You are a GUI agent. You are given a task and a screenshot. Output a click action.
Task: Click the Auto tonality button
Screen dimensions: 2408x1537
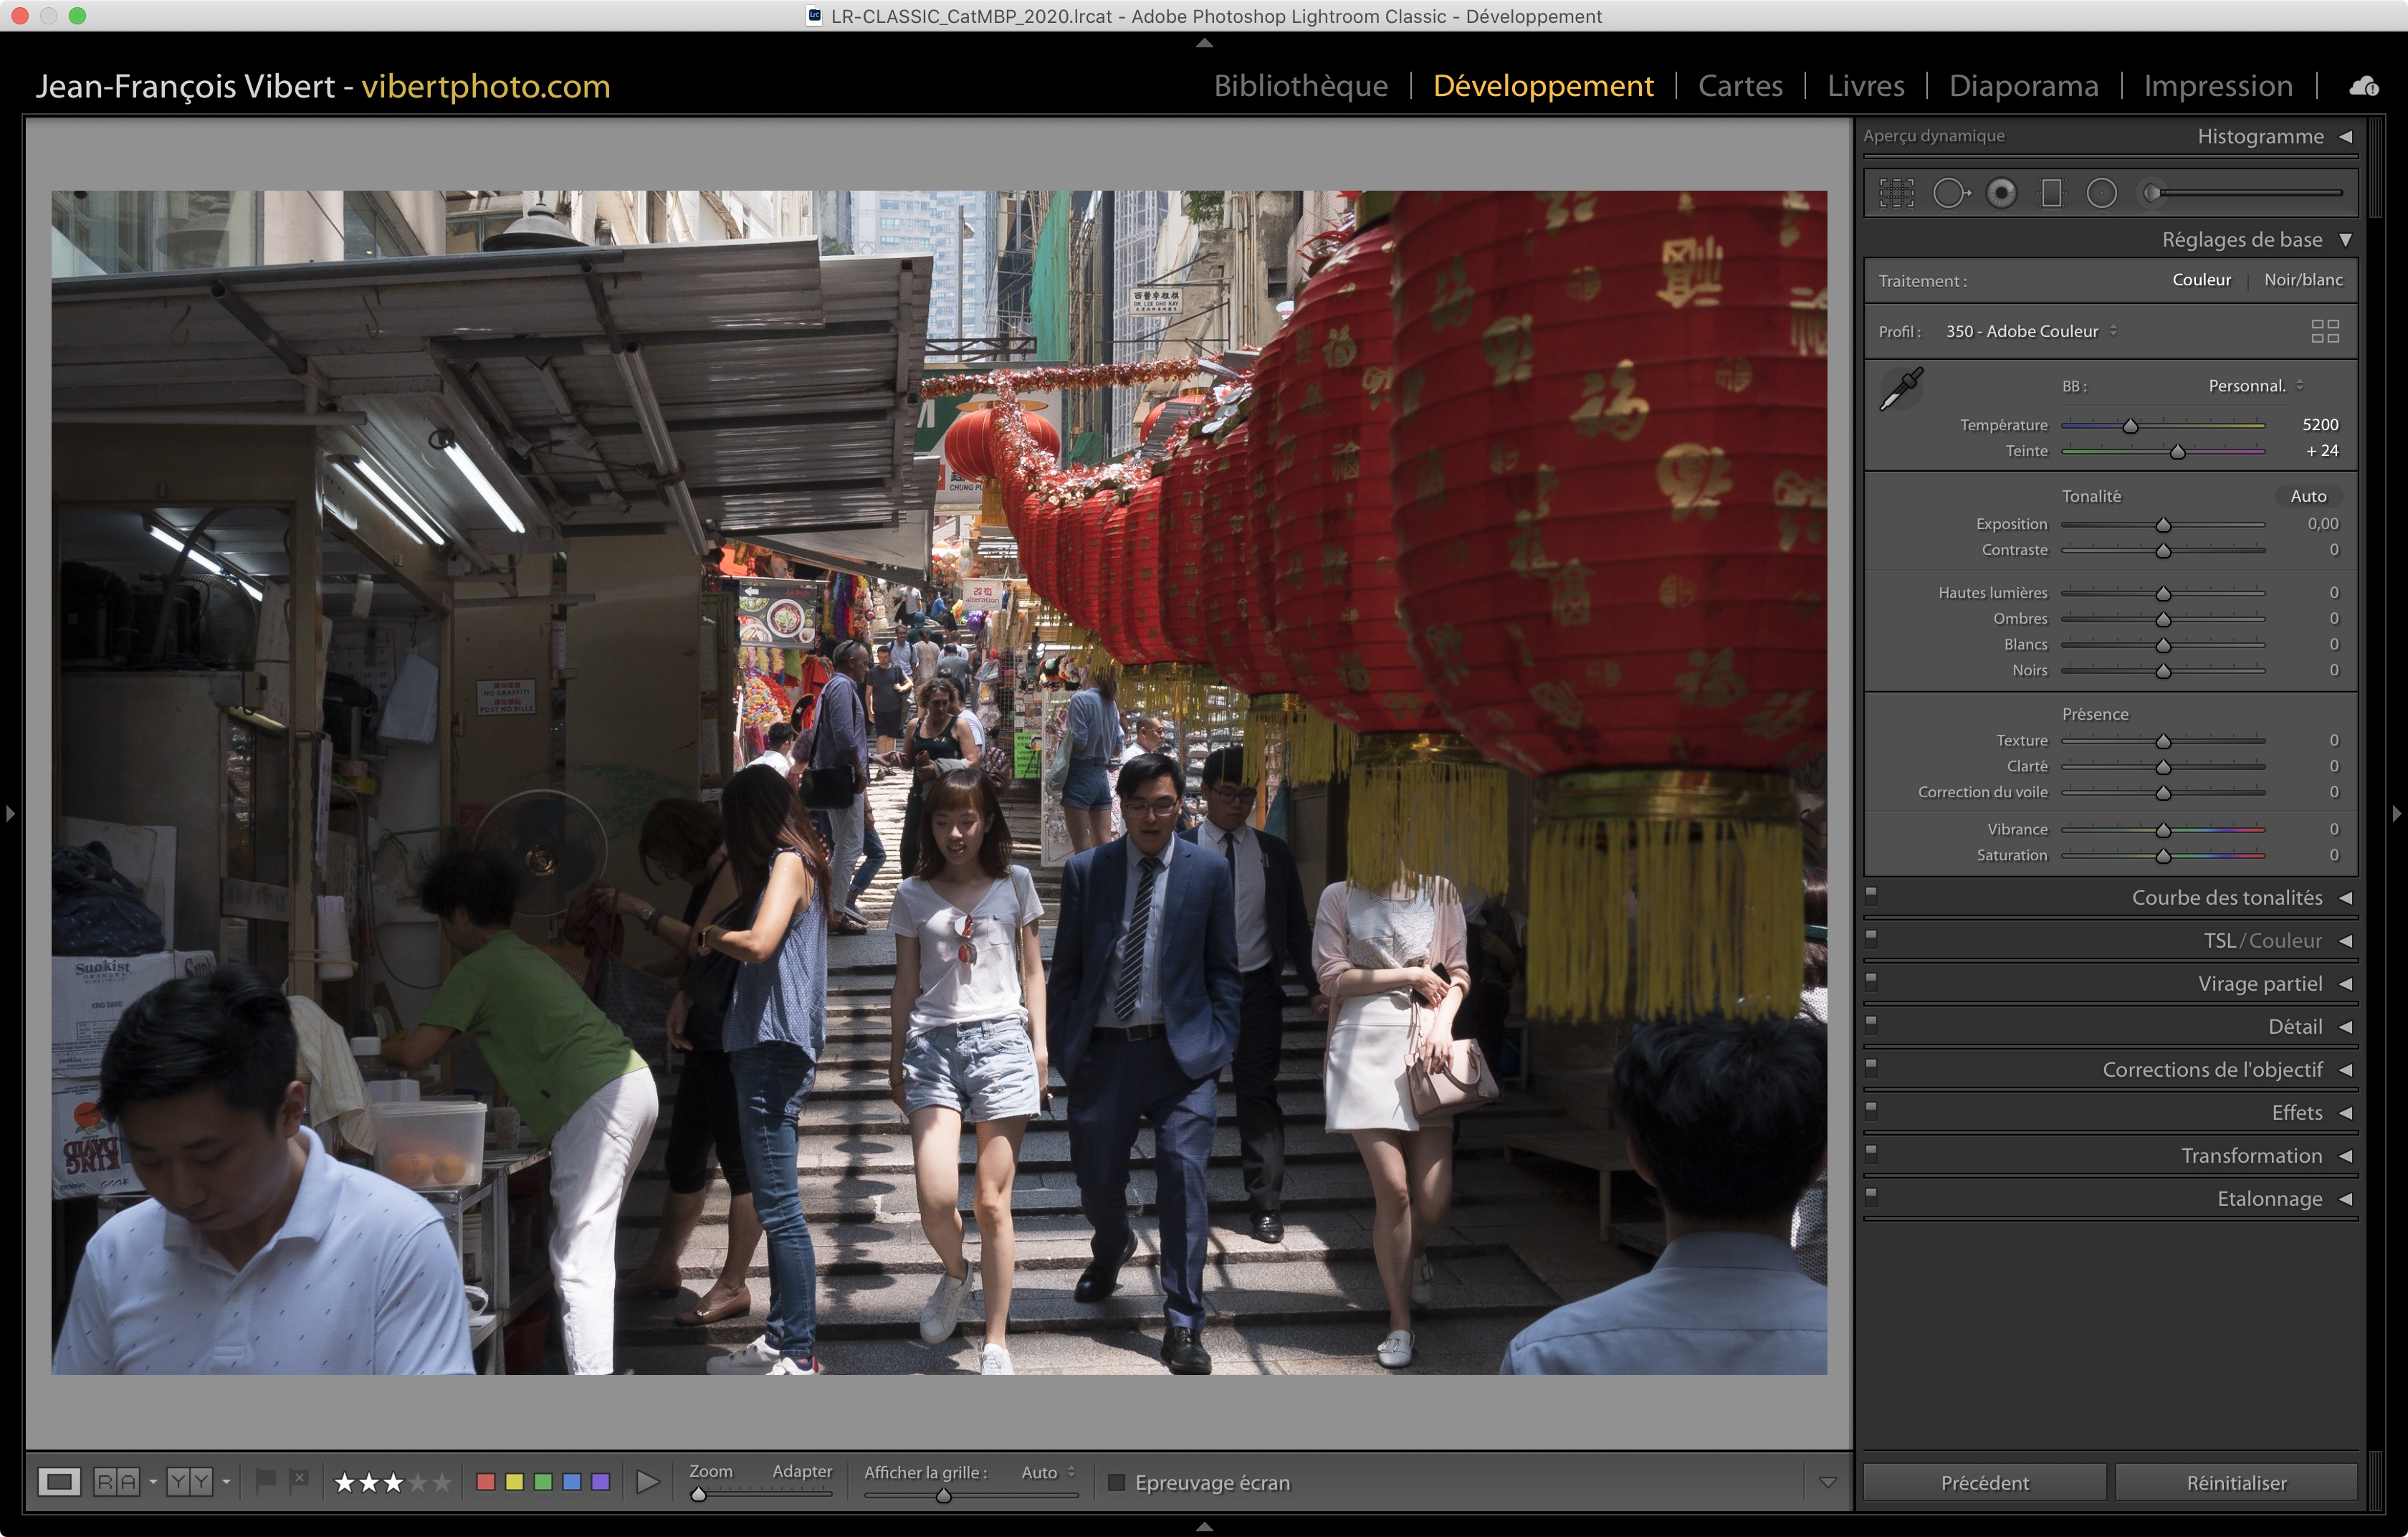click(2307, 496)
